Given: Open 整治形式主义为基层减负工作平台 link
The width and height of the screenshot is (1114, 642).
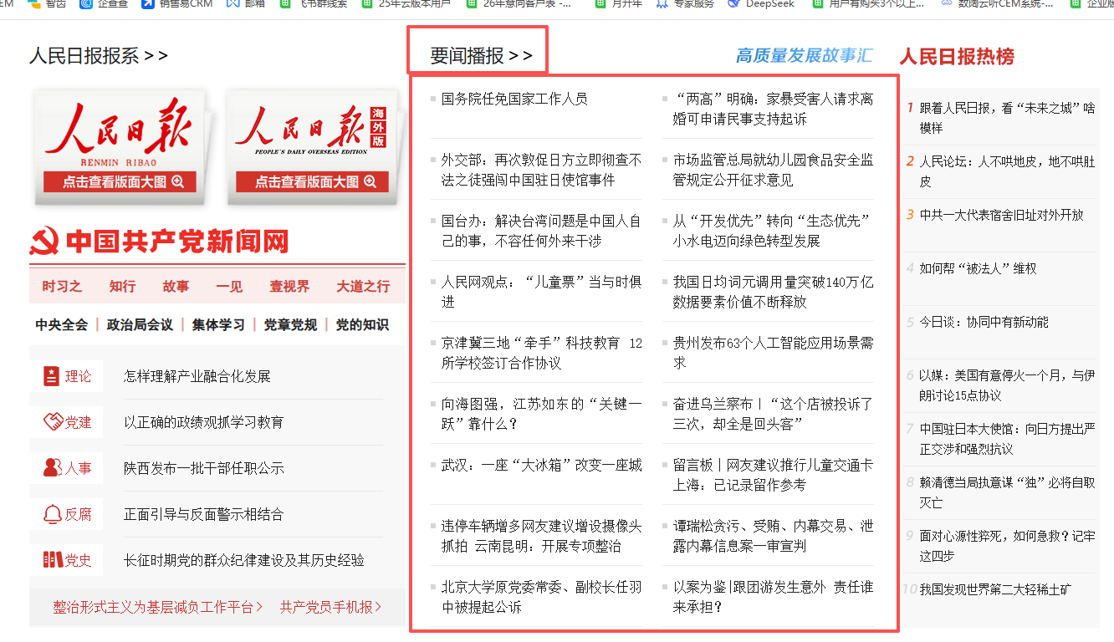Looking at the screenshot, I should click(158, 607).
